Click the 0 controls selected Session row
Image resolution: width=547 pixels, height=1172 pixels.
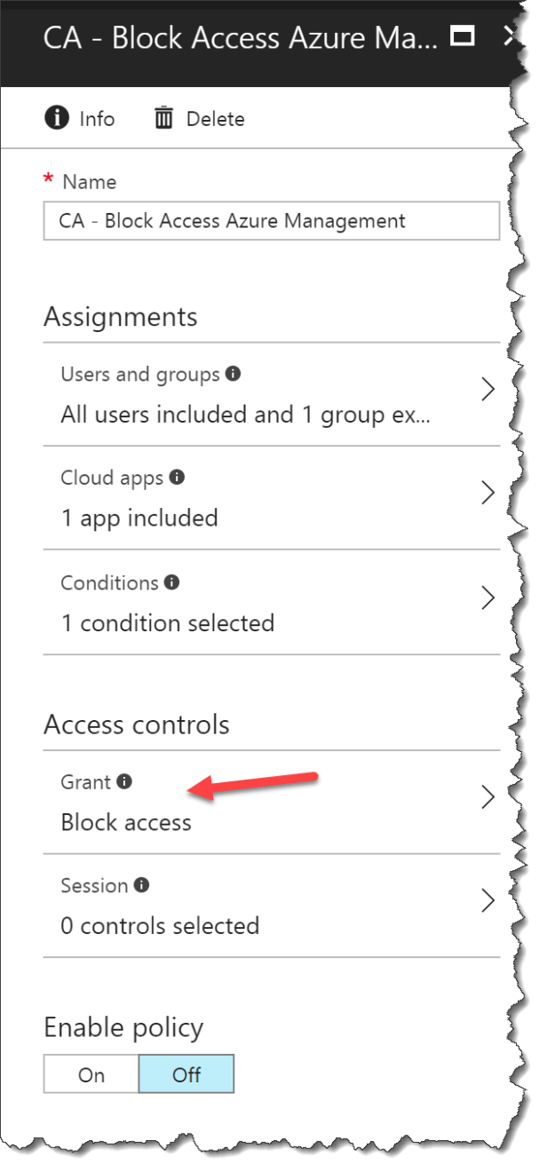pos(266,925)
